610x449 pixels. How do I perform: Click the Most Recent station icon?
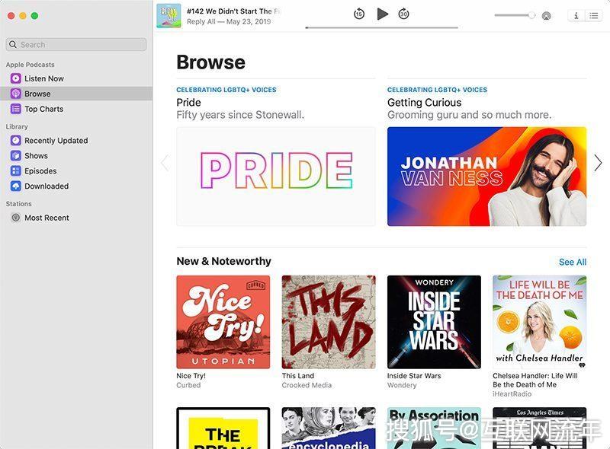pyautogui.click(x=15, y=218)
